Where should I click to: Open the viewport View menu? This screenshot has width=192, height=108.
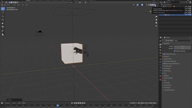tap(14, 5)
